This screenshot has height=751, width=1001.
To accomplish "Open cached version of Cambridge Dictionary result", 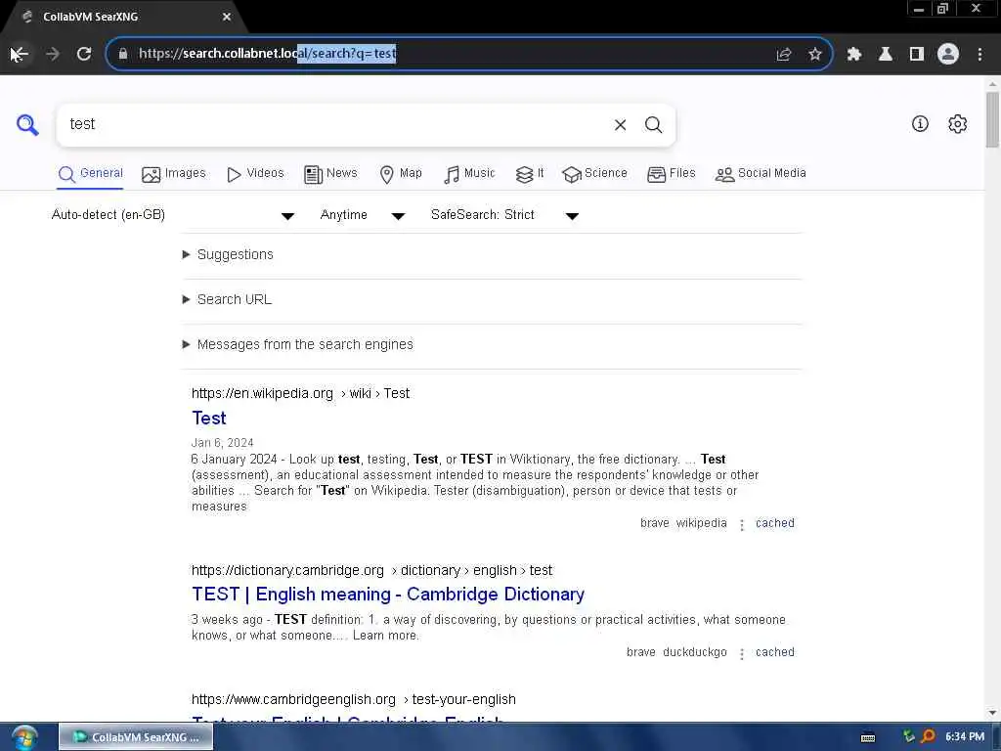I will tap(775, 652).
